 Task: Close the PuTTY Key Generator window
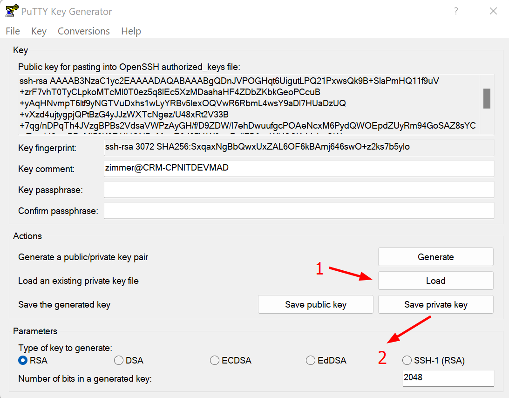coord(493,11)
